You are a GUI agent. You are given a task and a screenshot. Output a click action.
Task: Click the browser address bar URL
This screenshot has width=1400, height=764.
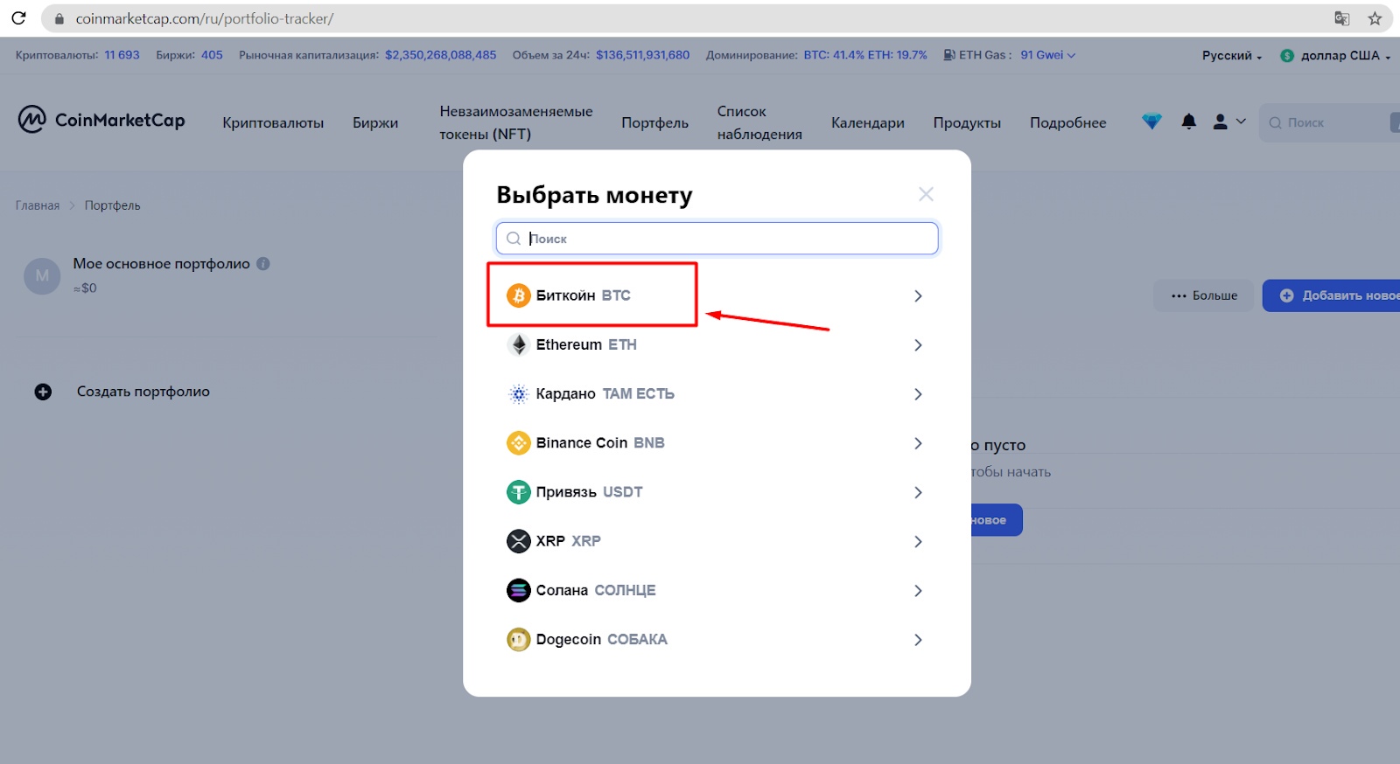[x=205, y=18]
